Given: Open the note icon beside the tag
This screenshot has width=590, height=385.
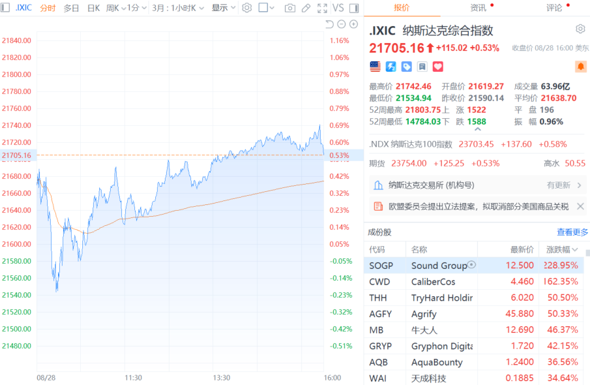Looking at the screenshot, I should click(422, 67).
